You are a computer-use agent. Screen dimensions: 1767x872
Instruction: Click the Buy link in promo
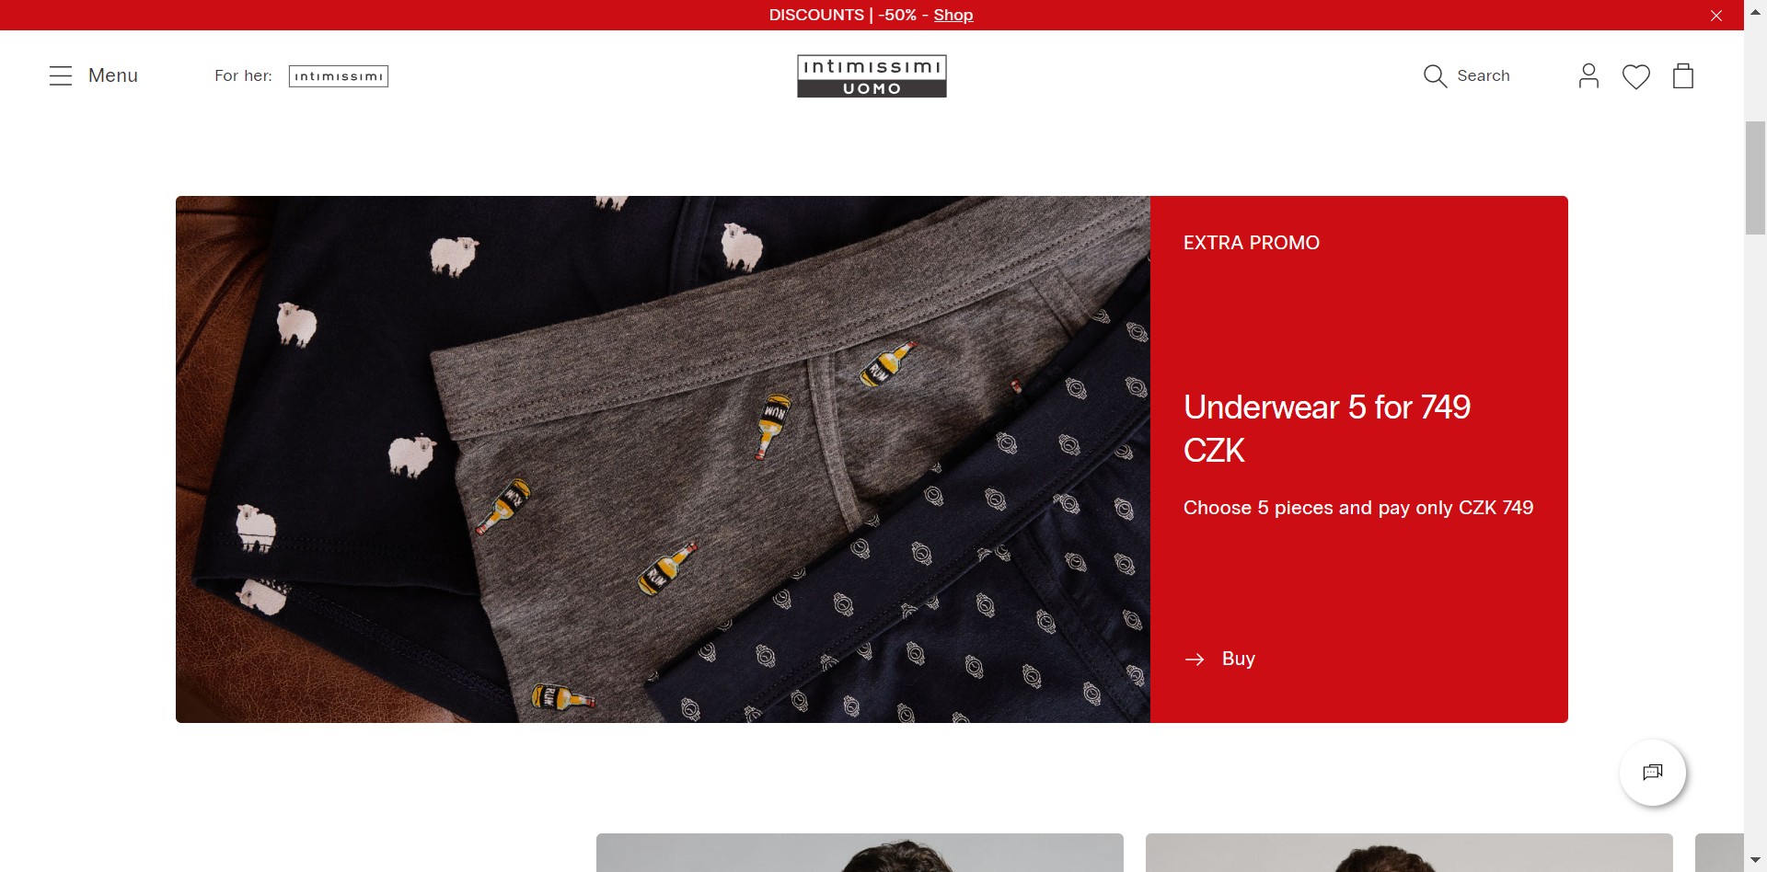1239,659
